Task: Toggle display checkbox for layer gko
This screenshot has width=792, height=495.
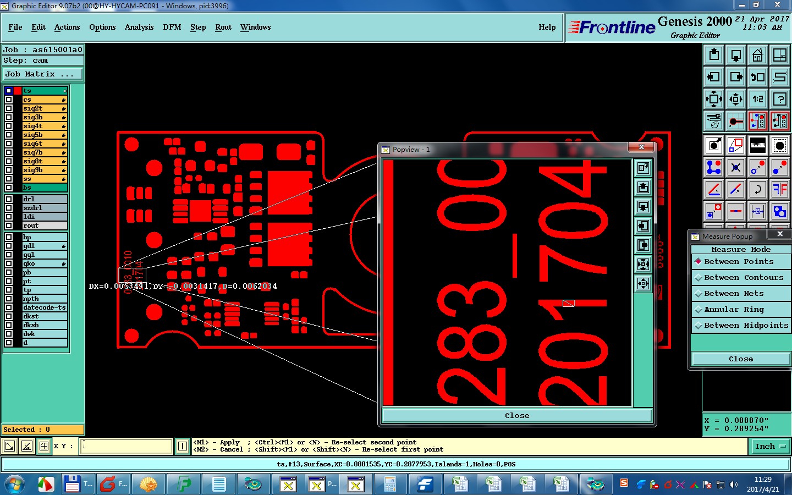Action: [9, 263]
